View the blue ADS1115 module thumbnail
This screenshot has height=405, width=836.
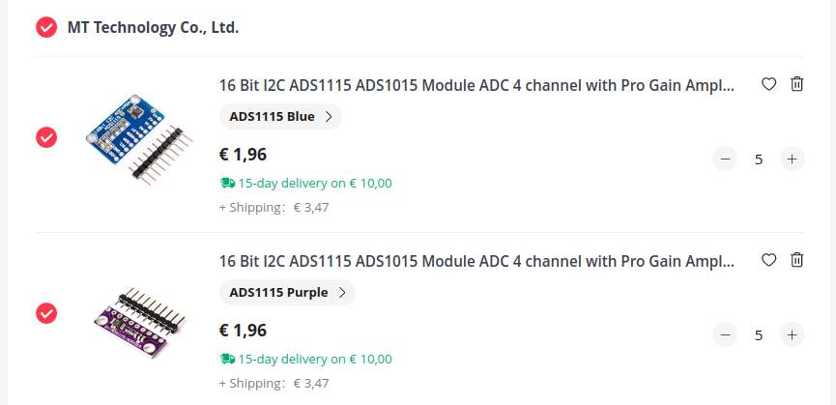[132, 138]
